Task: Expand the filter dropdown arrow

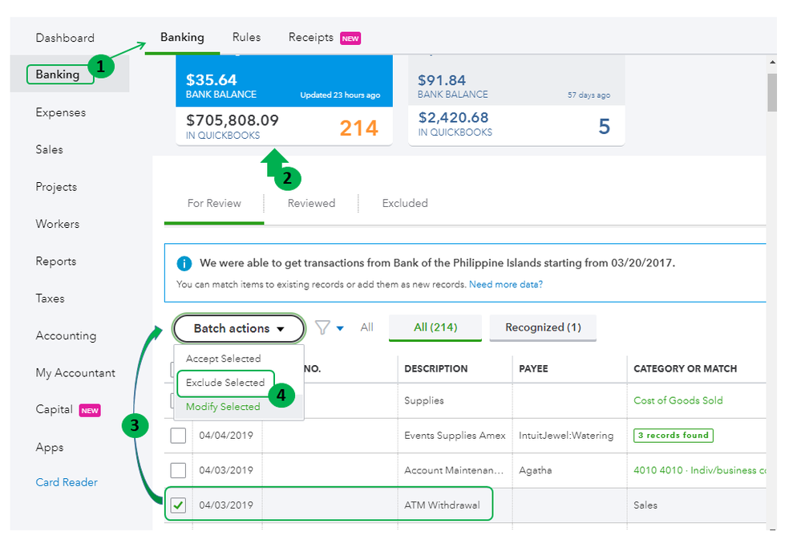Action: click(x=340, y=328)
